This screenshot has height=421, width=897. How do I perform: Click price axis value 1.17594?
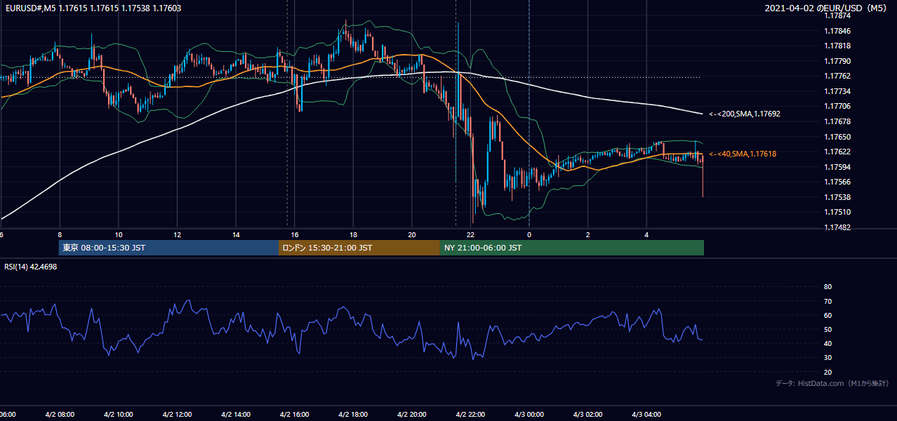[x=836, y=167]
